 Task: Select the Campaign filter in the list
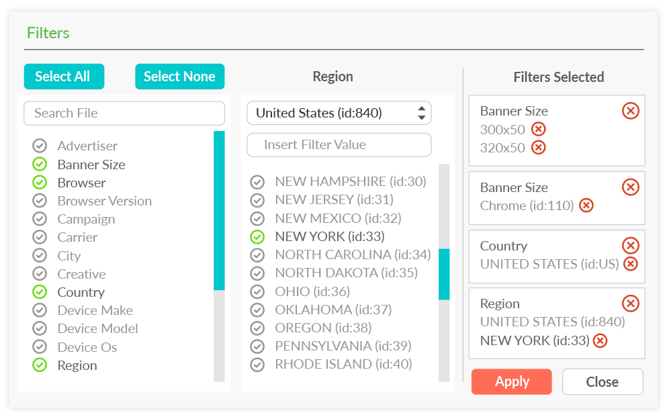point(86,219)
